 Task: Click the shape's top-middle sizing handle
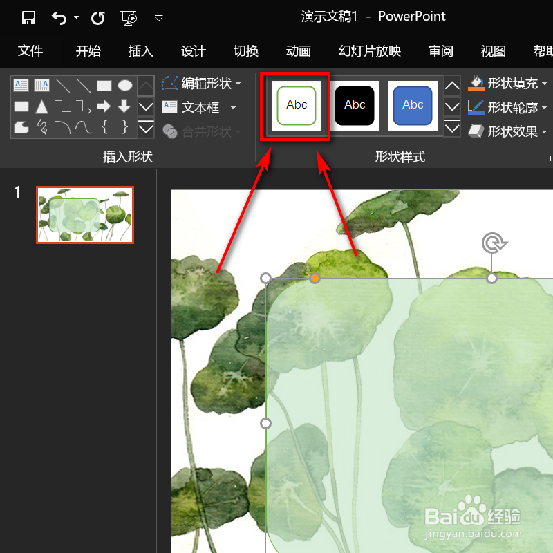click(491, 279)
